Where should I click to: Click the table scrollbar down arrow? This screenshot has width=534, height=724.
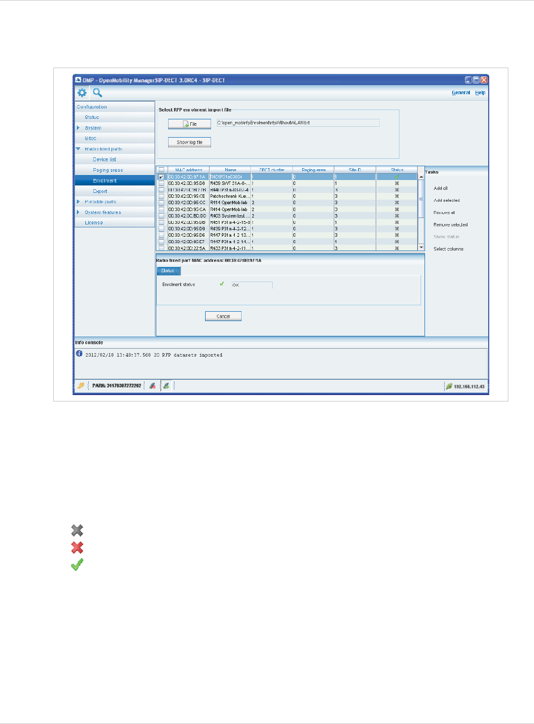coord(421,247)
